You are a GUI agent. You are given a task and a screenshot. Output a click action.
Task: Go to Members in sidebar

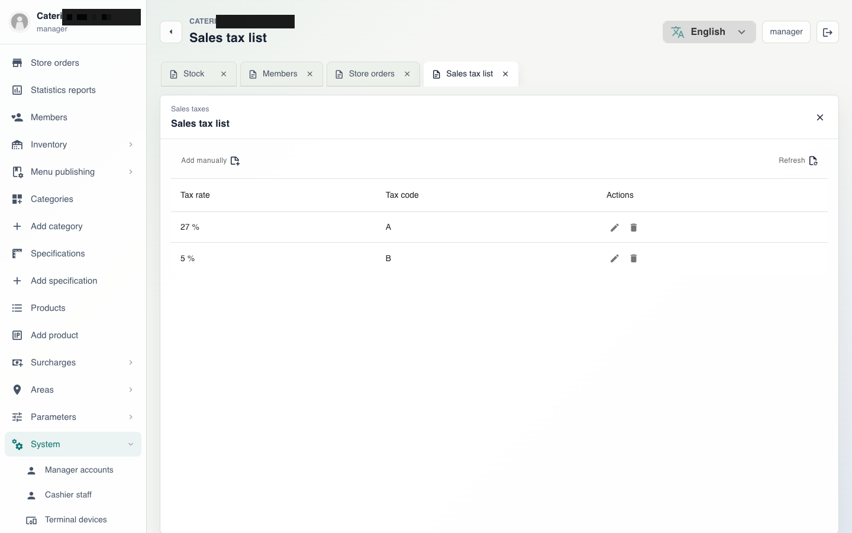(x=73, y=117)
